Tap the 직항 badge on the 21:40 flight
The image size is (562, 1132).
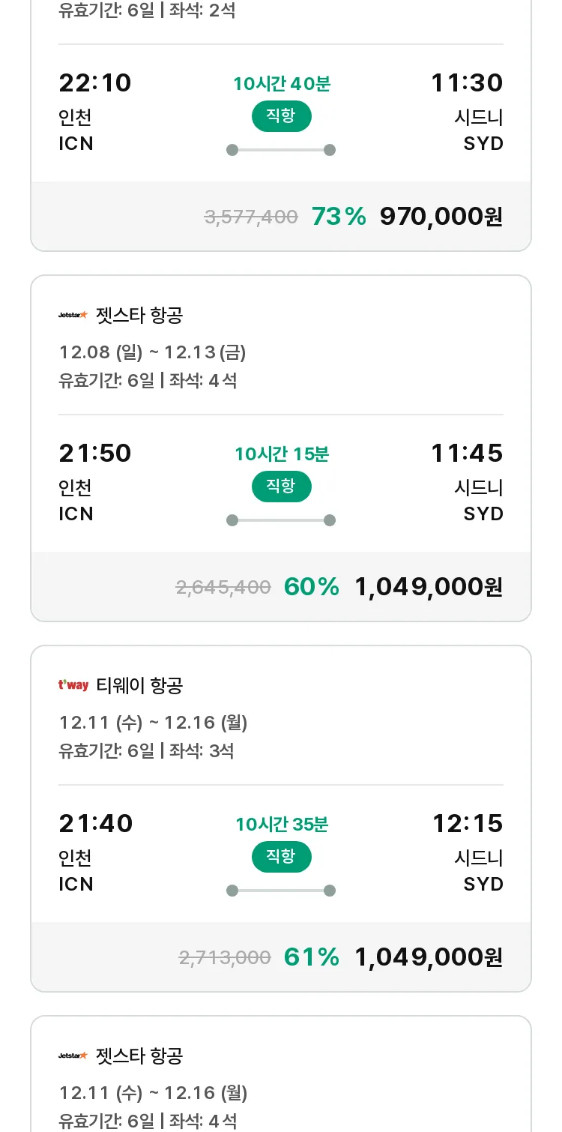(x=281, y=856)
